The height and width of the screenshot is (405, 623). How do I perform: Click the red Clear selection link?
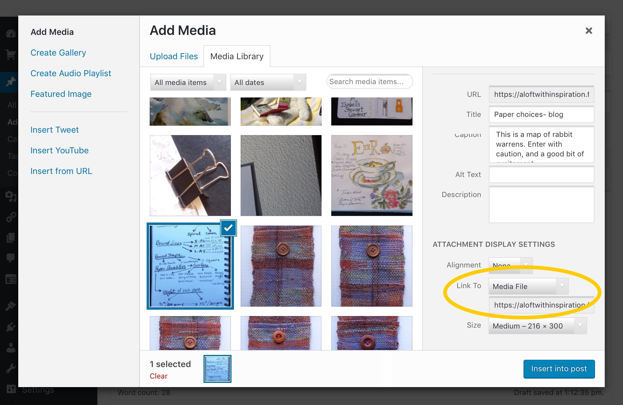pyautogui.click(x=158, y=376)
